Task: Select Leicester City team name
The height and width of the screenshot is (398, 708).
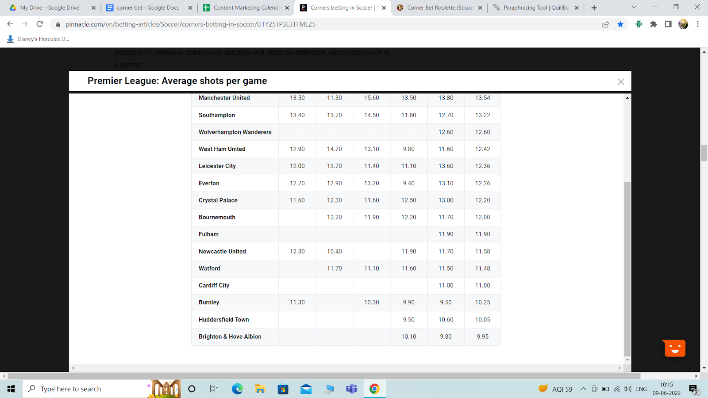Action: (x=217, y=166)
